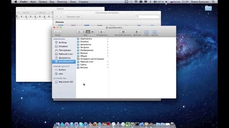Click the System Preferences search field
The width and height of the screenshot is (229, 128).
point(147,17)
